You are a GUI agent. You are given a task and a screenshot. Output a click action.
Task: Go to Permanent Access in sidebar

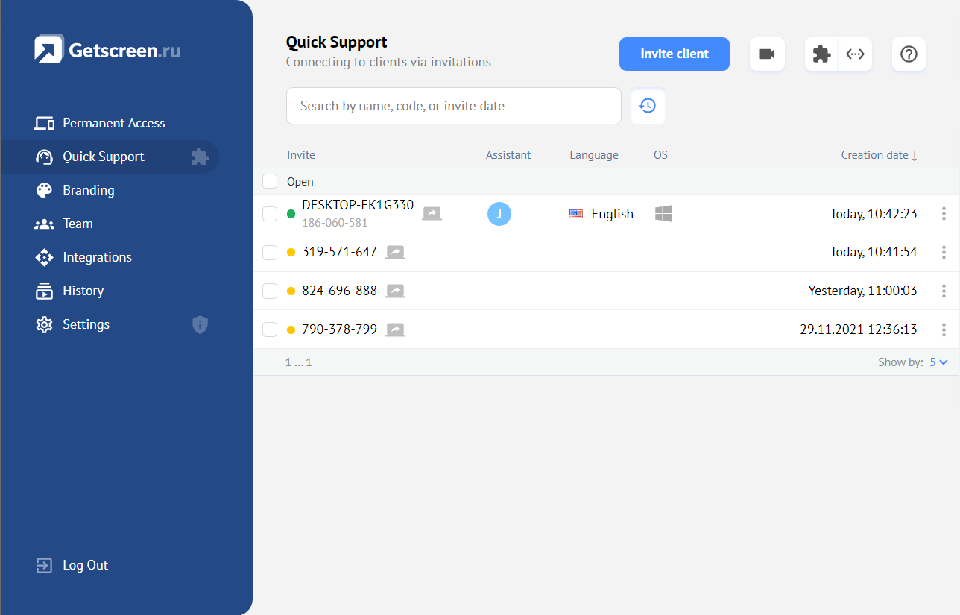[x=113, y=123]
